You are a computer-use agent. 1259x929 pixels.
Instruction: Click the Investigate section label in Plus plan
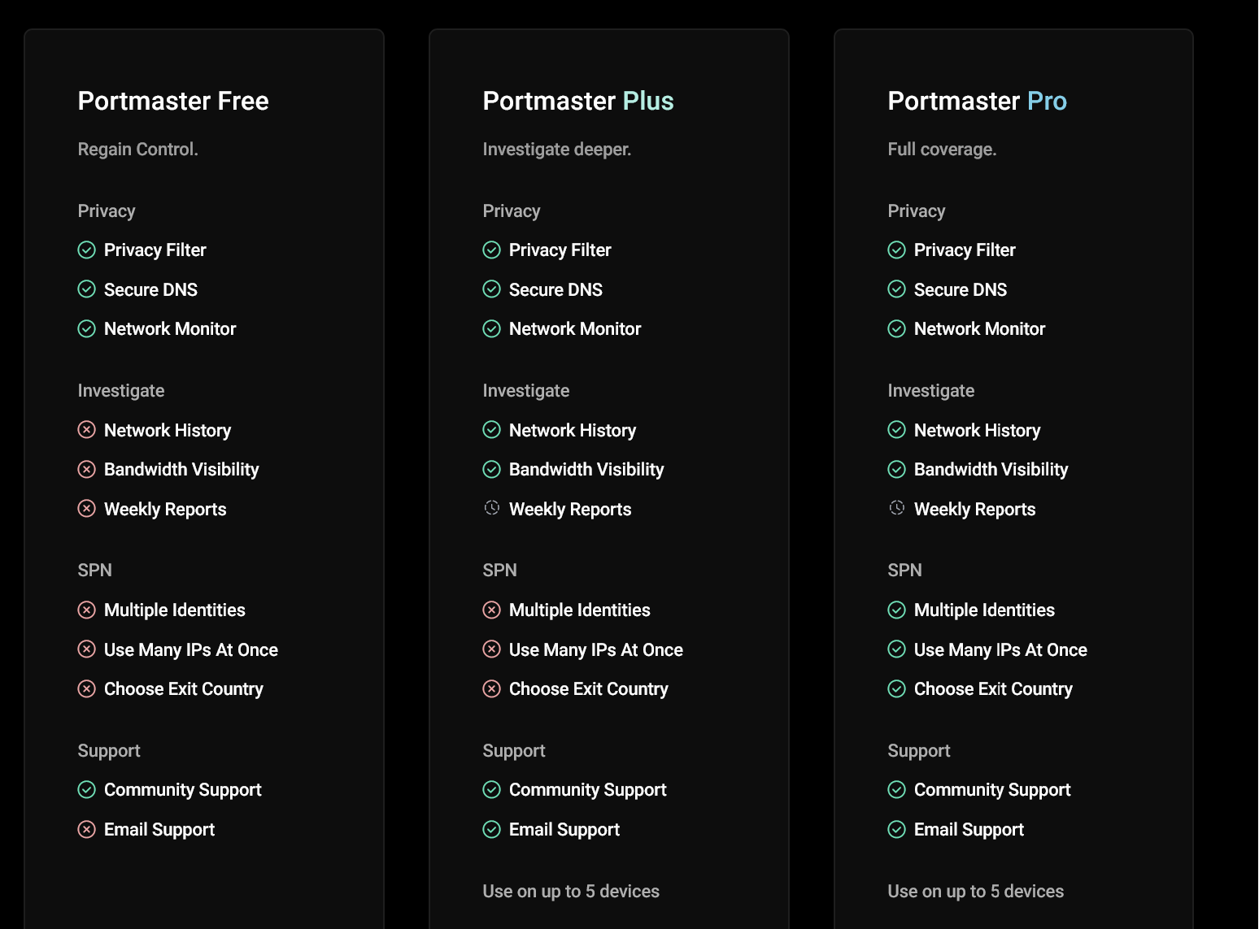526,391
